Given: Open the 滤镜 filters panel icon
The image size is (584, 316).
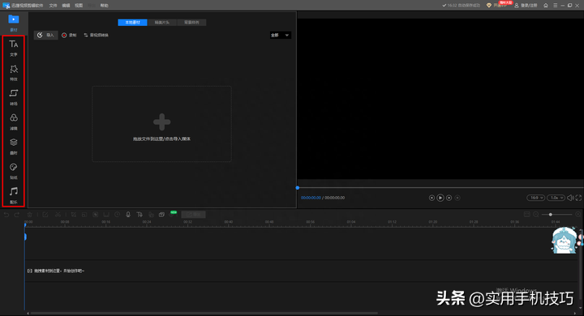Looking at the screenshot, I should tap(14, 122).
